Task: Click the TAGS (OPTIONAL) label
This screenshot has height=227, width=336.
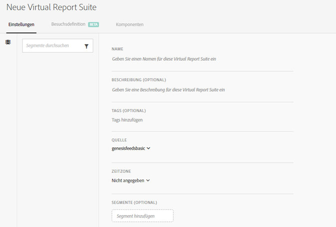Action: tap(129, 111)
